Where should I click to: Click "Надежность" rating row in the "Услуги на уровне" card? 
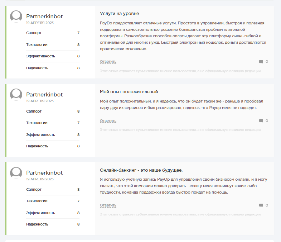53,68
